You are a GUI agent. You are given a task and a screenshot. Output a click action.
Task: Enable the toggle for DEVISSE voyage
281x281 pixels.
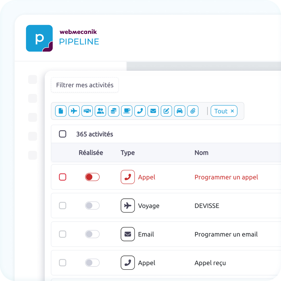(x=92, y=206)
